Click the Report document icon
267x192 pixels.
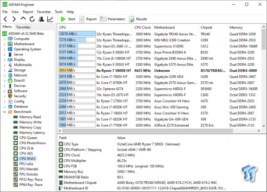click(x=81, y=19)
